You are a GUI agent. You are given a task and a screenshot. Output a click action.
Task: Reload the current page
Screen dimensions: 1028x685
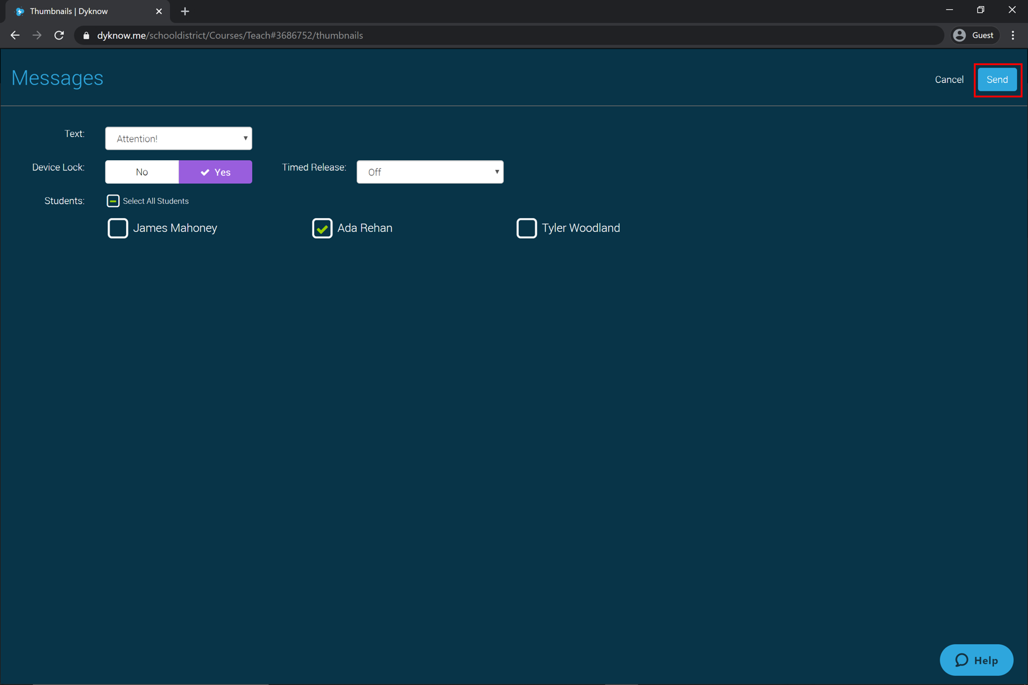click(x=59, y=35)
